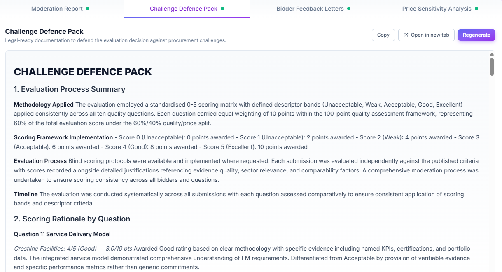Select the Challenge Defence Pack tab

pyautogui.click(x=183, y=9)
